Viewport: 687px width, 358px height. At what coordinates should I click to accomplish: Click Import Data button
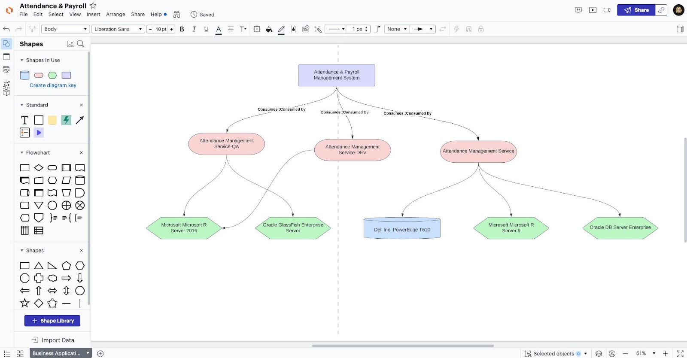(53, 340)
